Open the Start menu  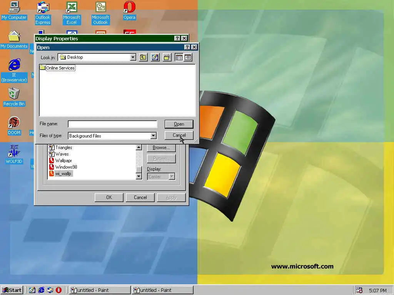click(x=12, y=290)
